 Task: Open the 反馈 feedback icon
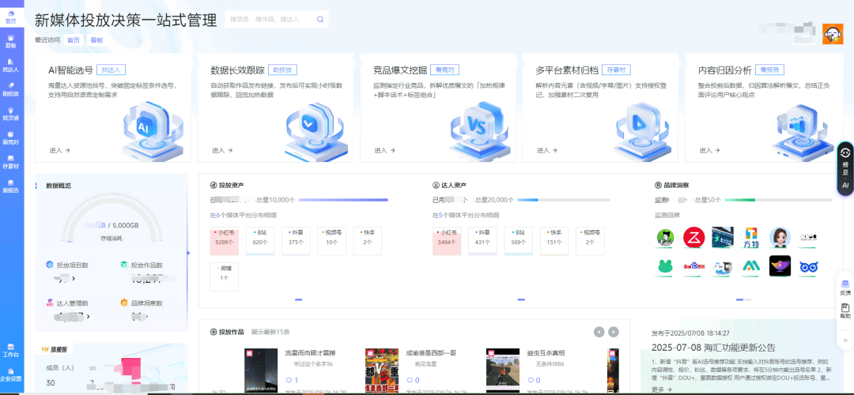click(x=845, y=287)
